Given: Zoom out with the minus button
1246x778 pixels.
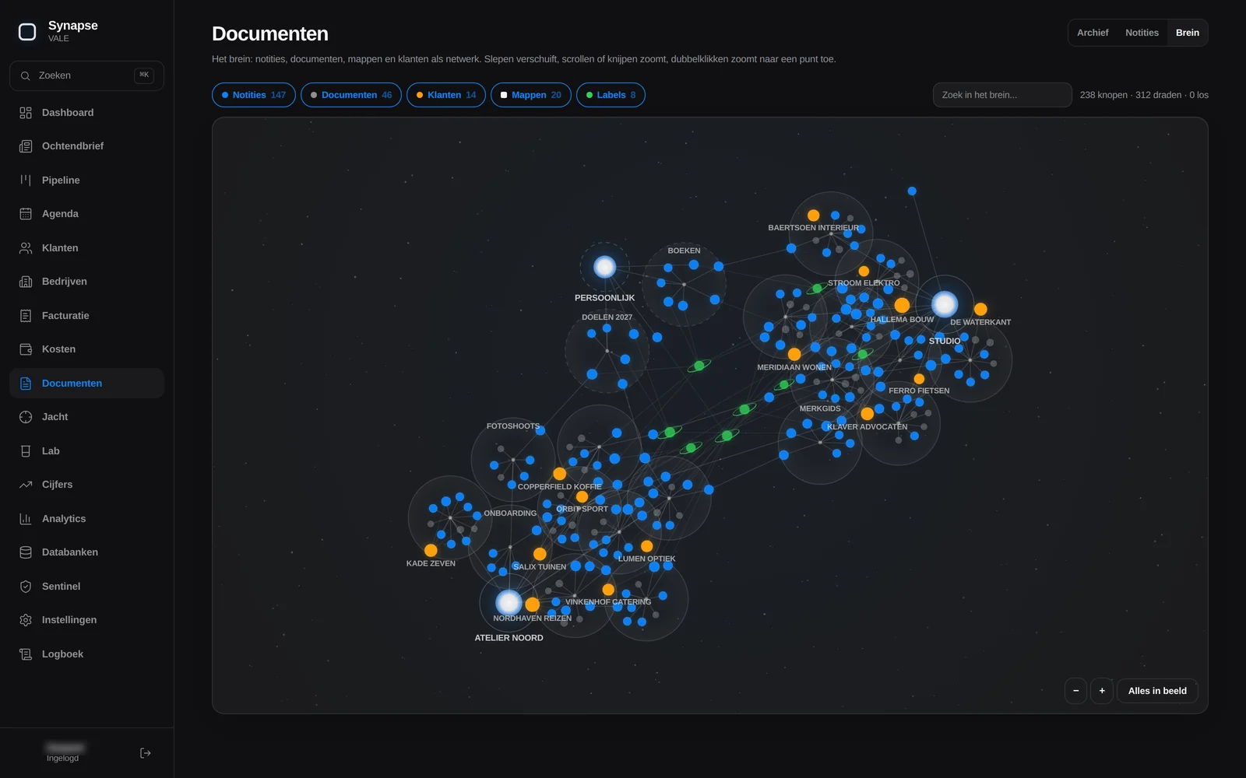Looking at the screenshot, I should tap(1075, 691).
